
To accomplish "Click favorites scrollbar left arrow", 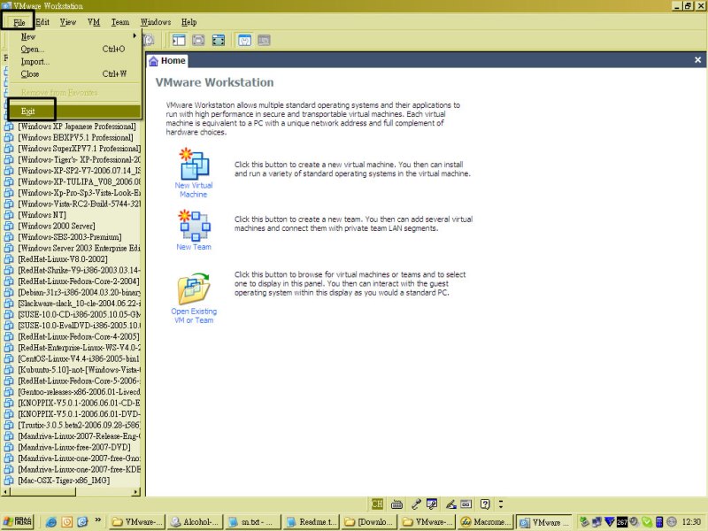I will (x=6, y=492).
